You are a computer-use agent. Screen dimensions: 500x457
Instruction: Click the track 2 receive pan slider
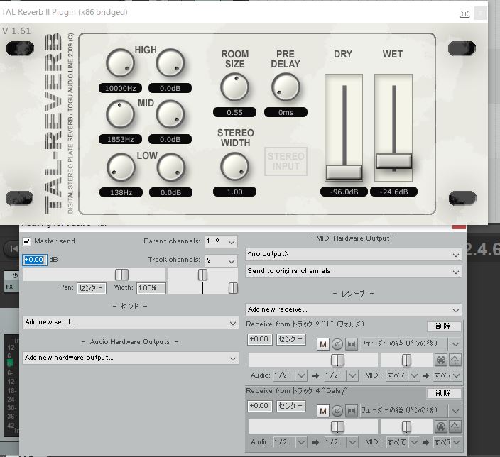click(x=406, y=360)
